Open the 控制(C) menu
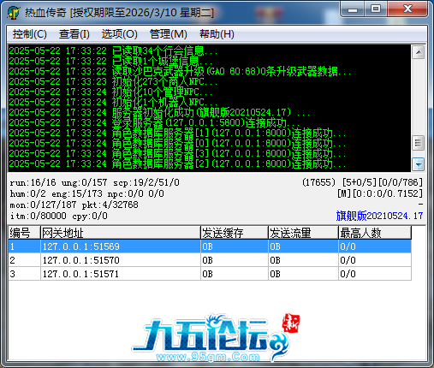 tap(29, 34)
